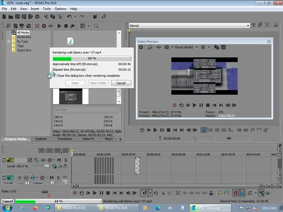The width and height of the screenshot is (283, 212).
Task: Open preview quality Good (Auto) dropdown
Action: pos(196,47)
